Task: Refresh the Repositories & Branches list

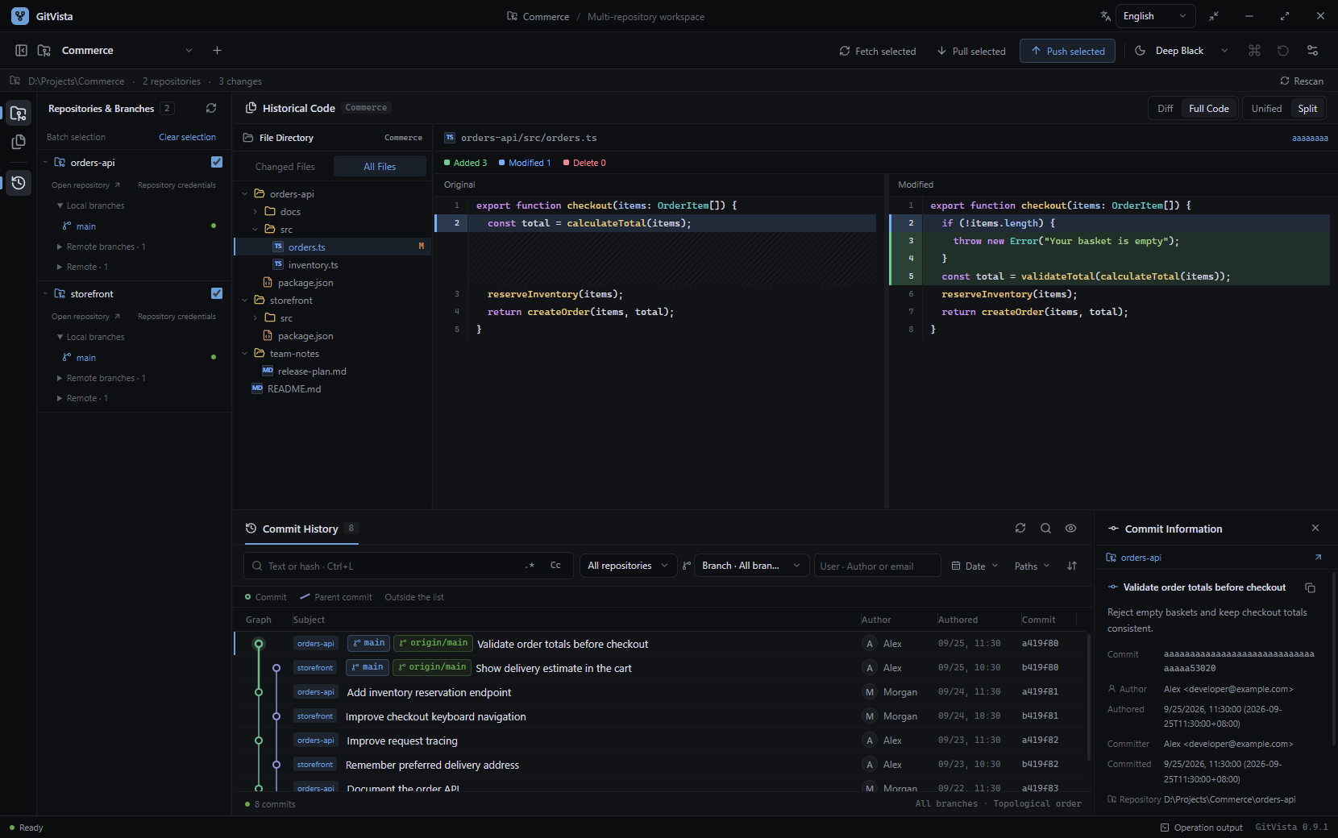Action: (211, 108)
